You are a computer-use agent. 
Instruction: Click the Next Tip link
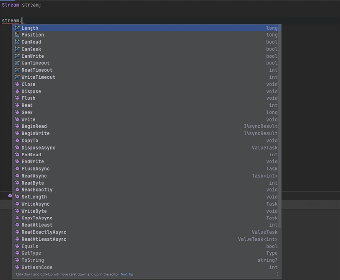tap(127, 274)
